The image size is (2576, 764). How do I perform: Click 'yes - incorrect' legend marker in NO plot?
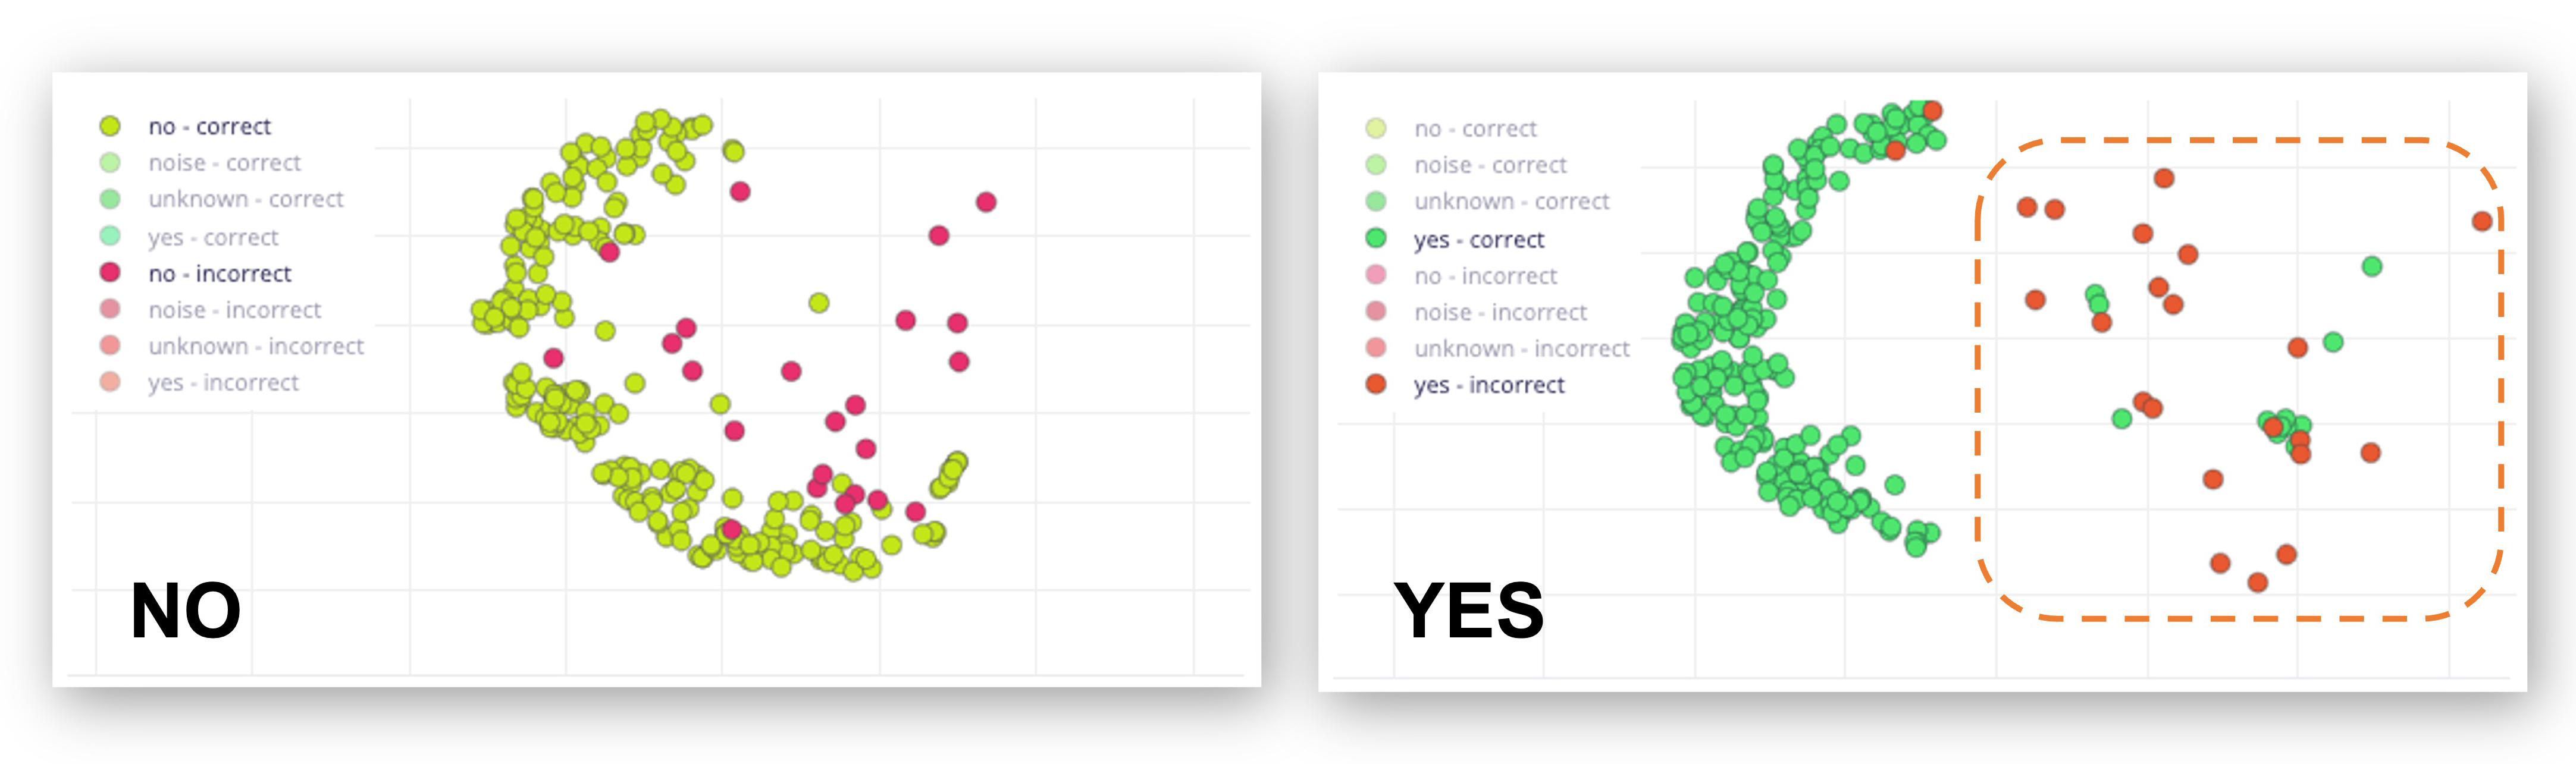click(x=110, y=382)
